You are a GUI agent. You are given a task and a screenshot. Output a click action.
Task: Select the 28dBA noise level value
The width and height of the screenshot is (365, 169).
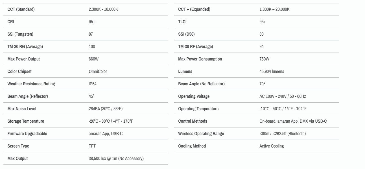coord(106,109)
